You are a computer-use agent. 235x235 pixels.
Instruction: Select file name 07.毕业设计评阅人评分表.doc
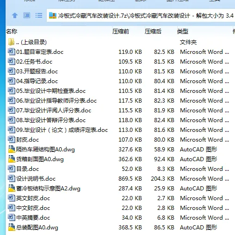54,111
